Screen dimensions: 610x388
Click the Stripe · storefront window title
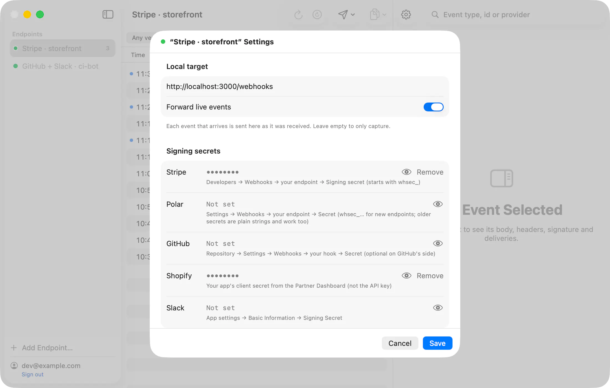pyautogui.click(x=167, y=14)
